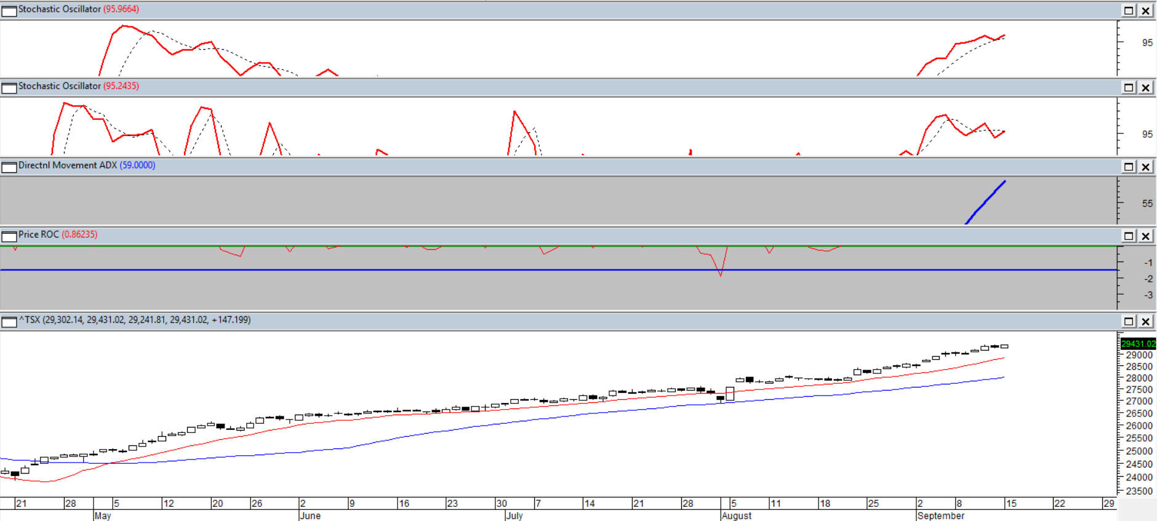Close the Price ROC panel
1157x521 pixels.
(1145, 236)
